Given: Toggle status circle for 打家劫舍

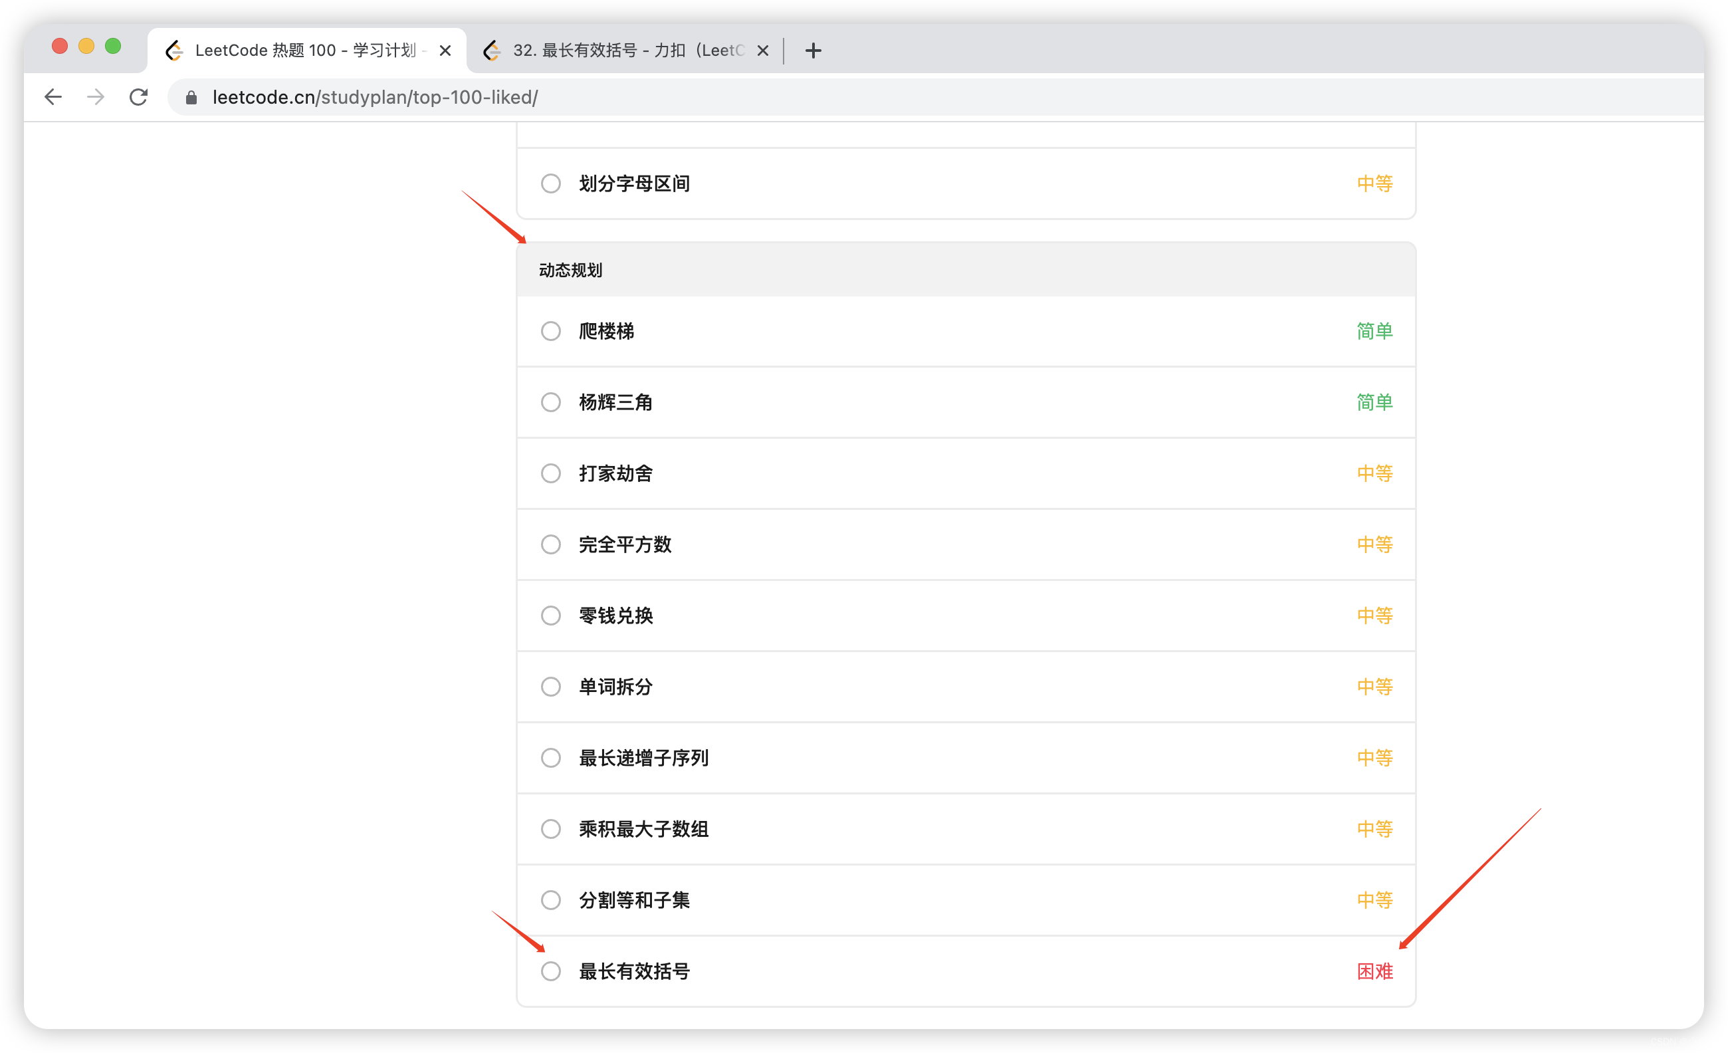Looking at the screenshot, I should [x=550, y=473].
